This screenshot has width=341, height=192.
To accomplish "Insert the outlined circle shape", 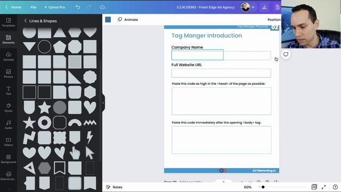I will coord(44,46).
